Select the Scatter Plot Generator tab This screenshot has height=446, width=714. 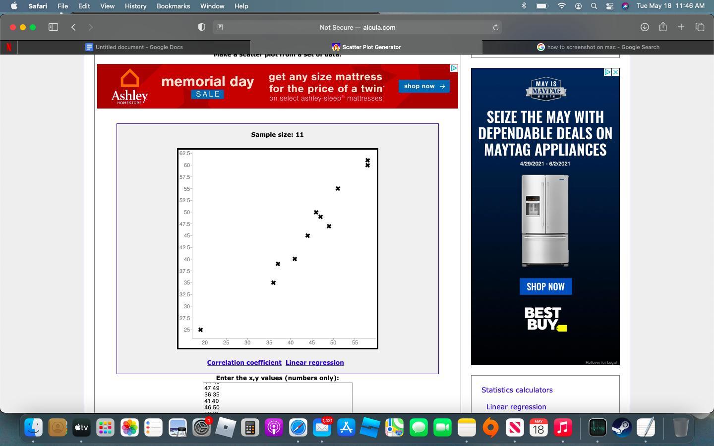coord(366,47)
